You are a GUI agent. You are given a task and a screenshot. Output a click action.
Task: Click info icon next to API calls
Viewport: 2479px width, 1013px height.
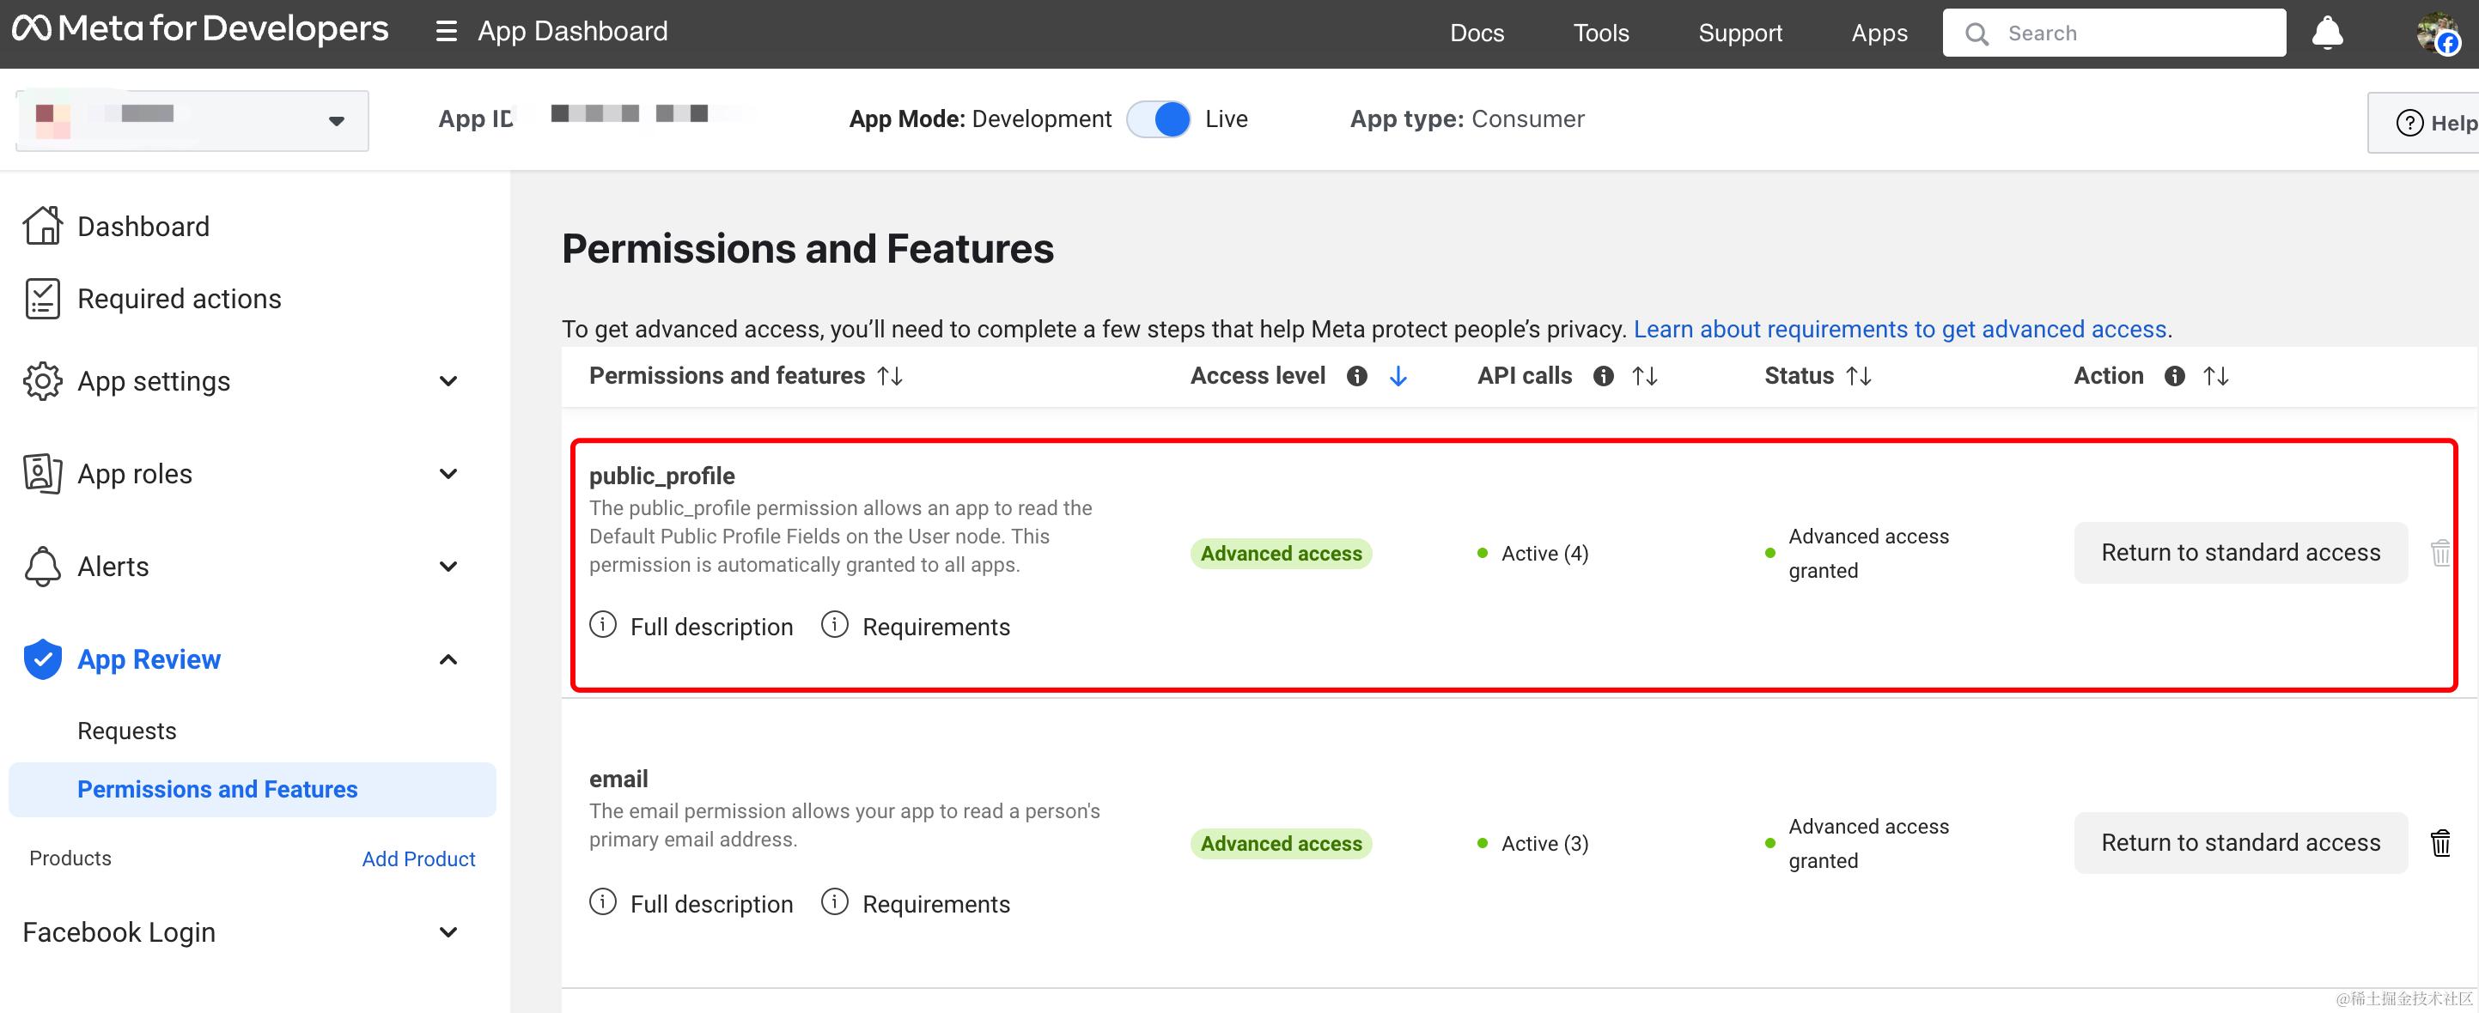1603,376
